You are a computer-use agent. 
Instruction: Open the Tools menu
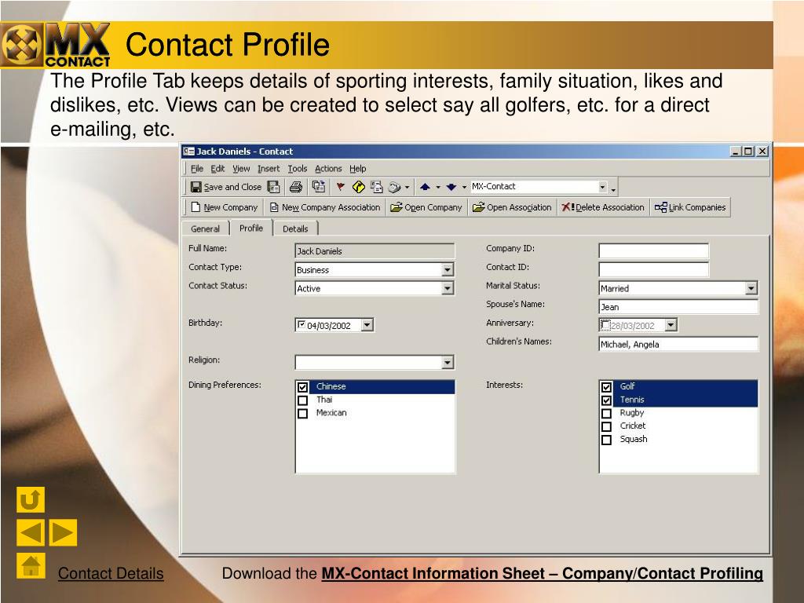click(x=298, y=168)
